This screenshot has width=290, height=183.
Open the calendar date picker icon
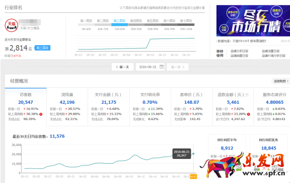pyautogui.click(x=162, y=67)
